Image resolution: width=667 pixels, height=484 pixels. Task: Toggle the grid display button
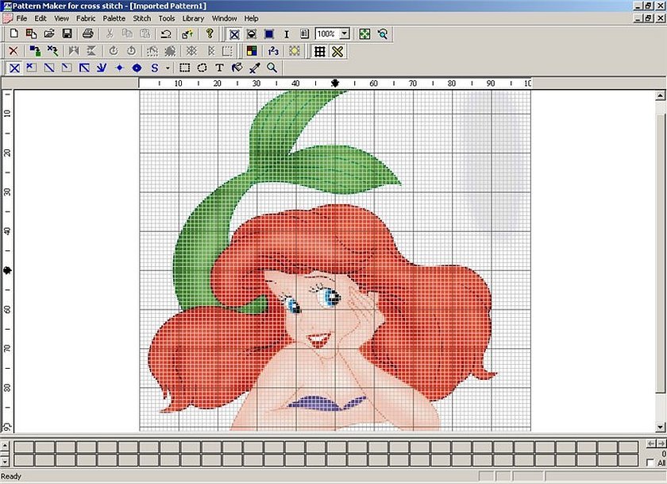[x=319, y=51]
